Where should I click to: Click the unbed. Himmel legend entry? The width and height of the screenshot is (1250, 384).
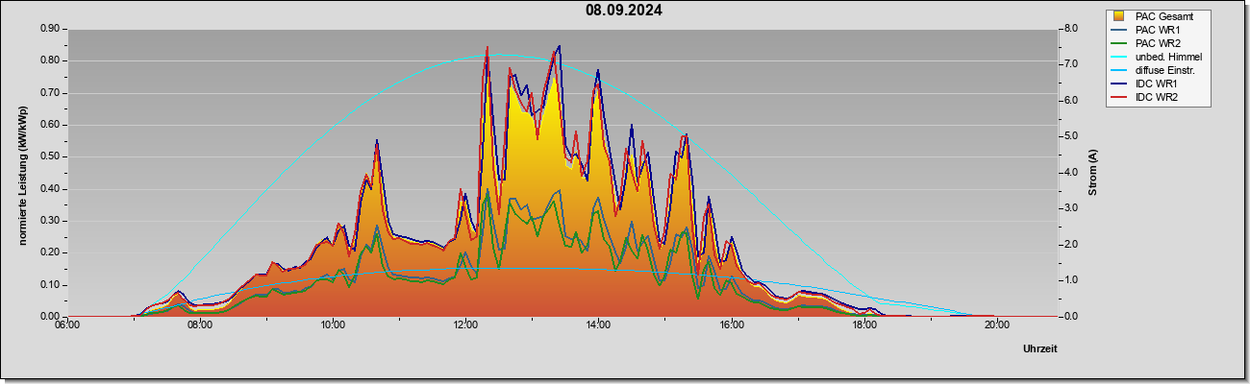(1165, 58)
